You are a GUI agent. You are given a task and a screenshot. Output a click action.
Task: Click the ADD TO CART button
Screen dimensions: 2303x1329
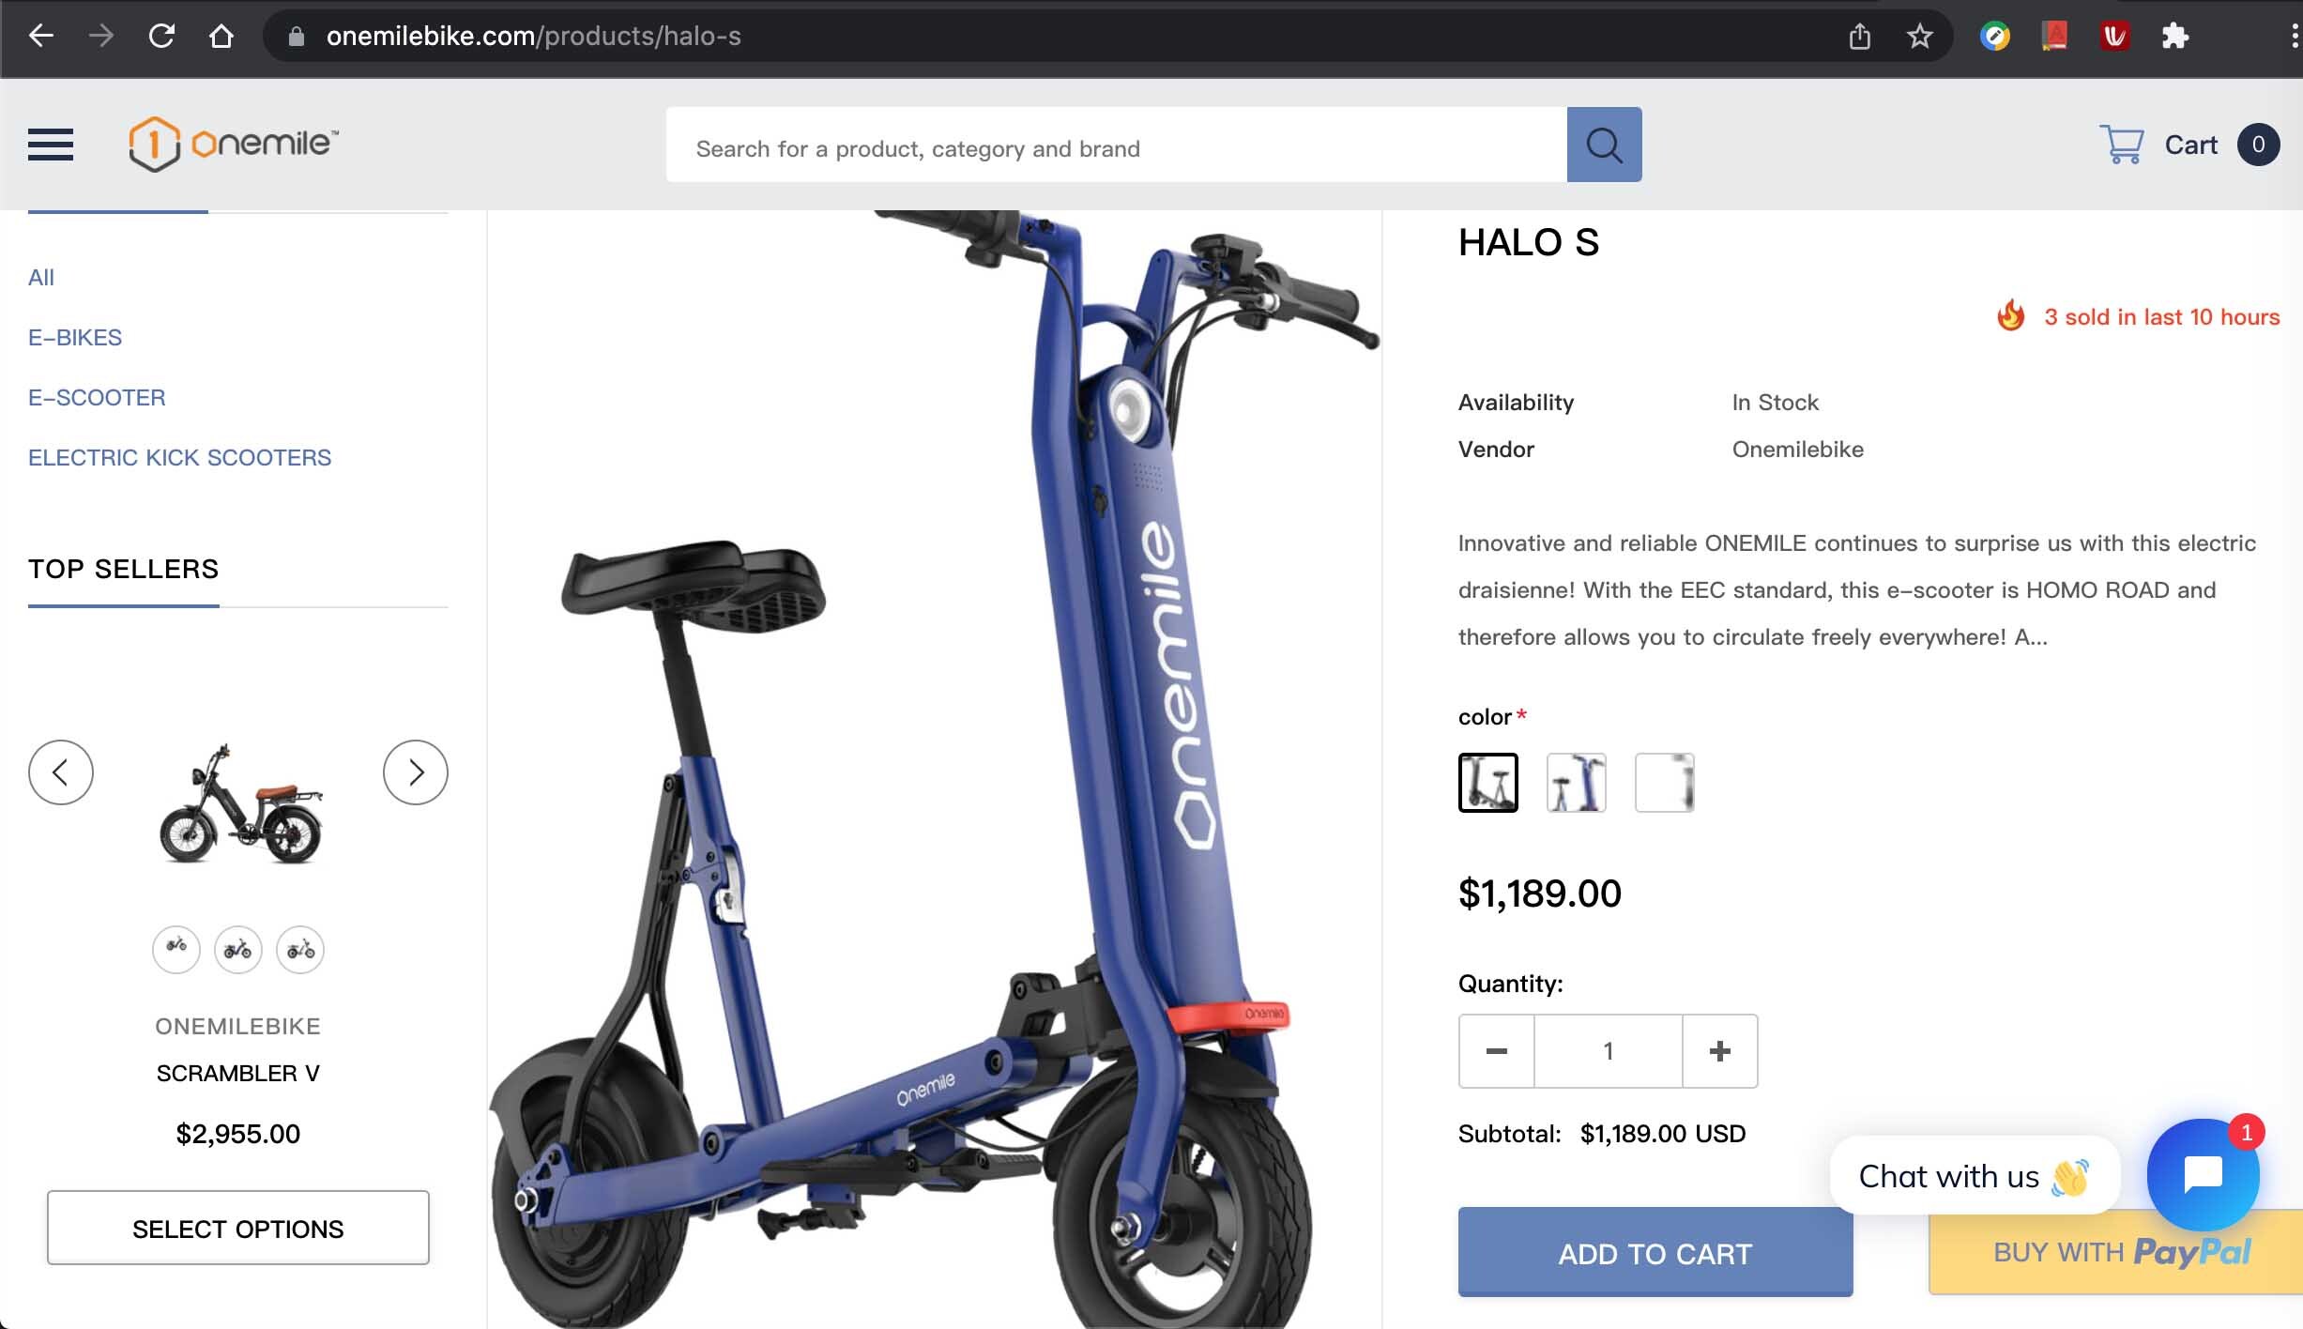1655,1253
